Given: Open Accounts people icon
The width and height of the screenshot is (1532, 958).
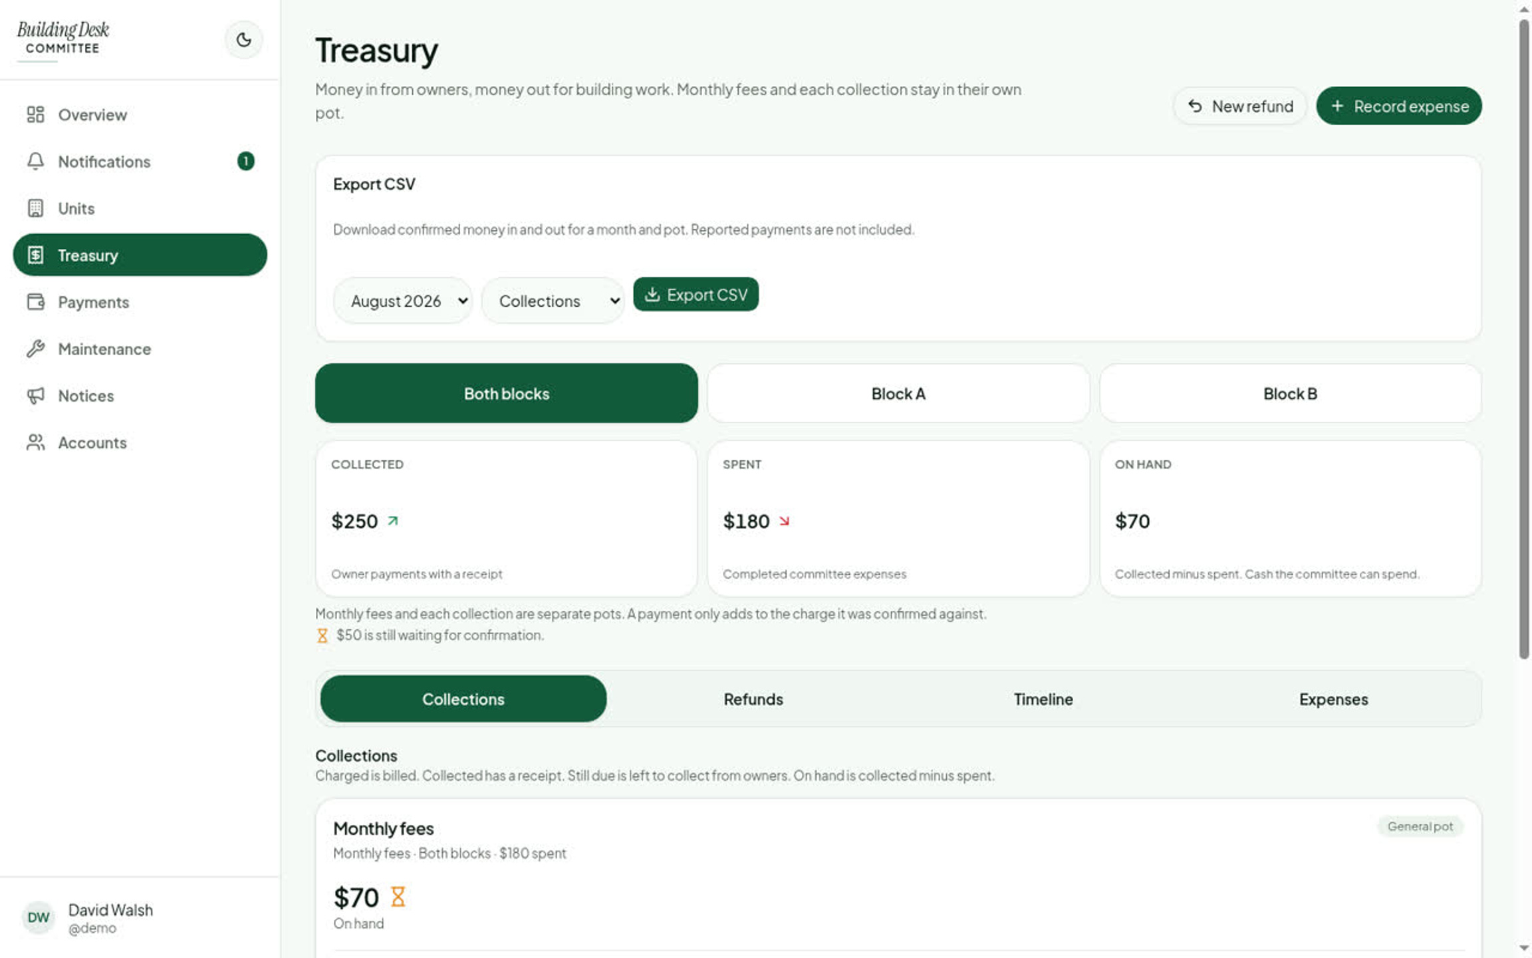Looking at the screenshot, I should [x=35, y=442].
